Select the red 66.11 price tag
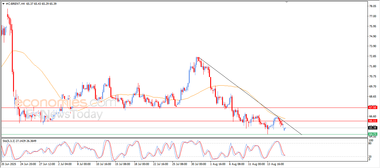This screenshot has height=168, width=380. pos(373,121)
